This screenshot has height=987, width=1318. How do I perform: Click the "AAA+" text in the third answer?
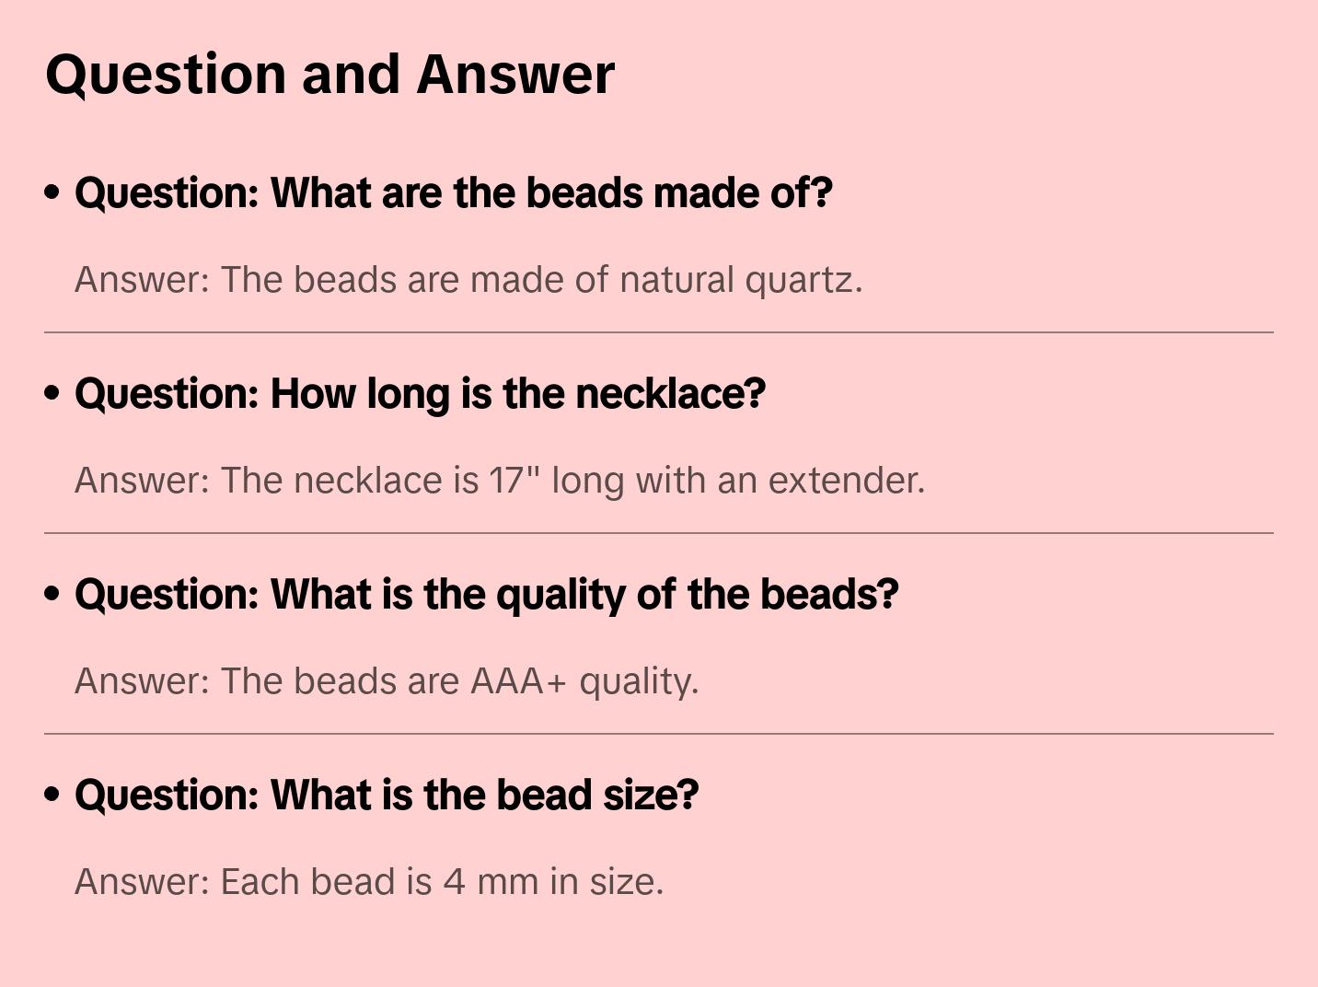[x=517, y=681]
